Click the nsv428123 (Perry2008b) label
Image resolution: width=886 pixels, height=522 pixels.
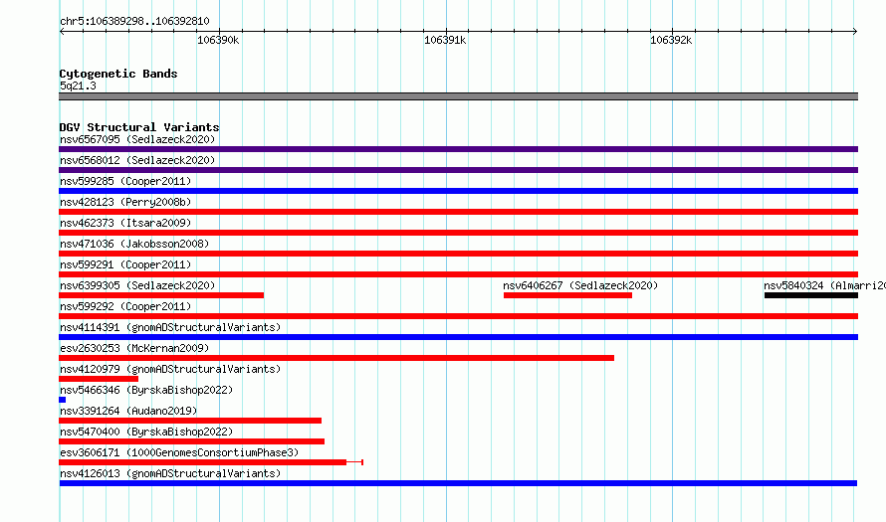coord(125,202)
